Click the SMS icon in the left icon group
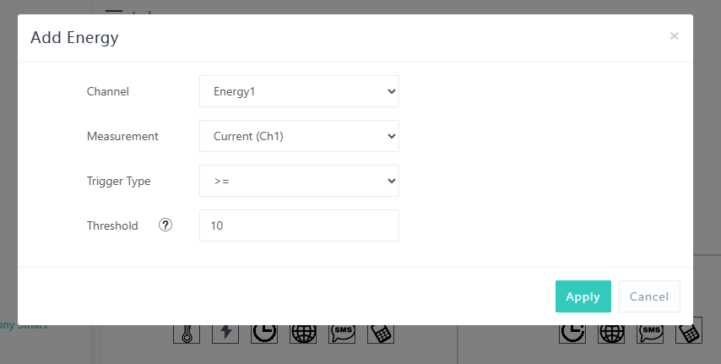The height and width of the screenshot is (364, 721). point(342,333)
